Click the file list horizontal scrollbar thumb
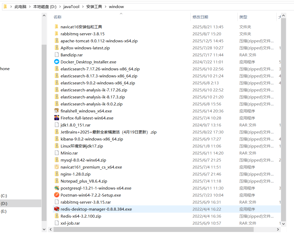Screen dimensions: 294x235 [154, 229]
